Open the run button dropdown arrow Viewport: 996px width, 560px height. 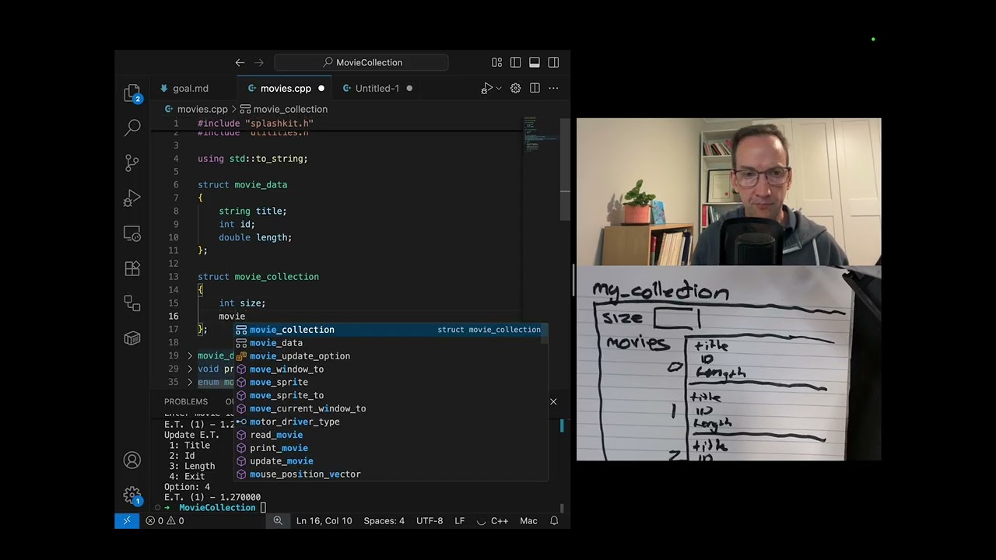[x=499, y=88]
